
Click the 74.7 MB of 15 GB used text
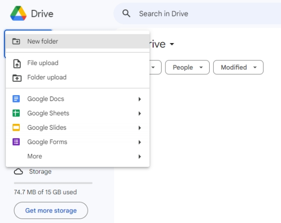45,192
